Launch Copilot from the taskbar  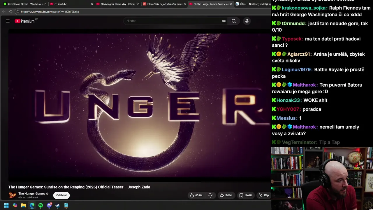pyautogui.click(x=15, y=205)
